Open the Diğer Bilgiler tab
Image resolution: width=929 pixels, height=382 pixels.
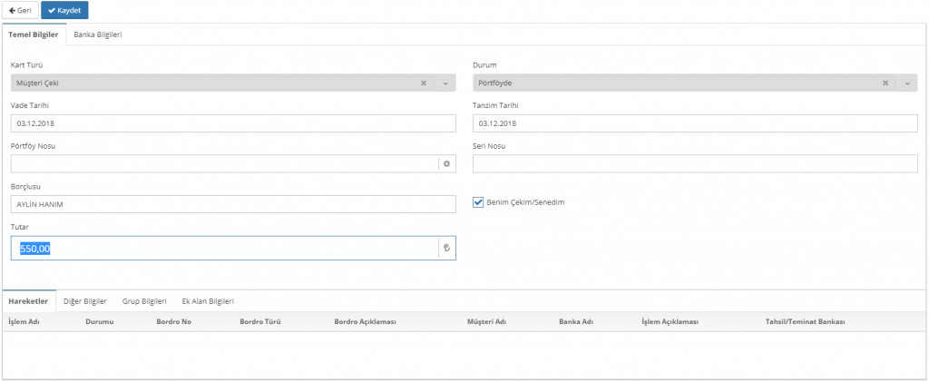click(x=85, y=300)
